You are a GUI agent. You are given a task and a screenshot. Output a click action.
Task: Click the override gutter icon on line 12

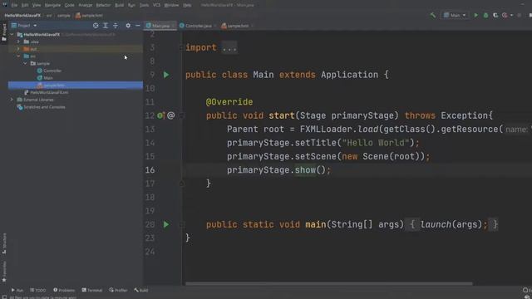click(x=160, y=115)
